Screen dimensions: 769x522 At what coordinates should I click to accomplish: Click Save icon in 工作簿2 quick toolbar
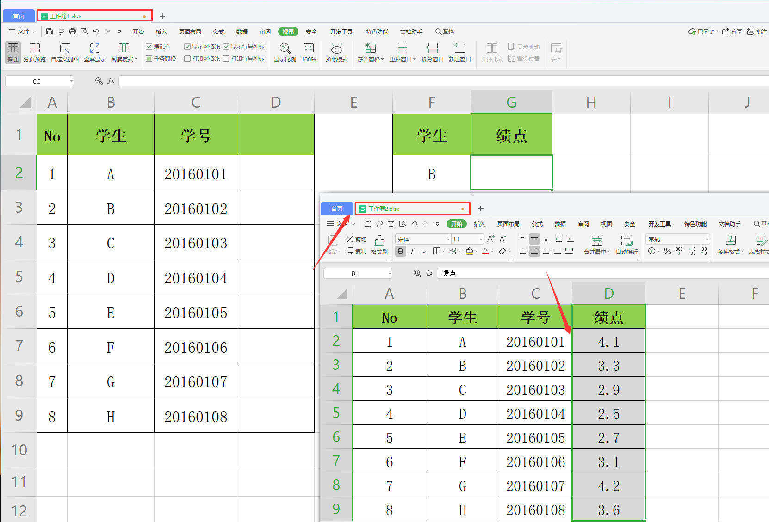[x=368, y=224]
